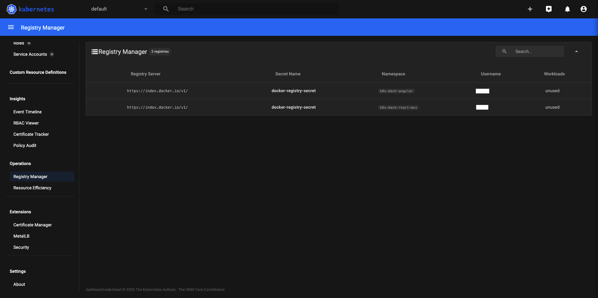Open Certificate Manager extension

coord(32,225)
